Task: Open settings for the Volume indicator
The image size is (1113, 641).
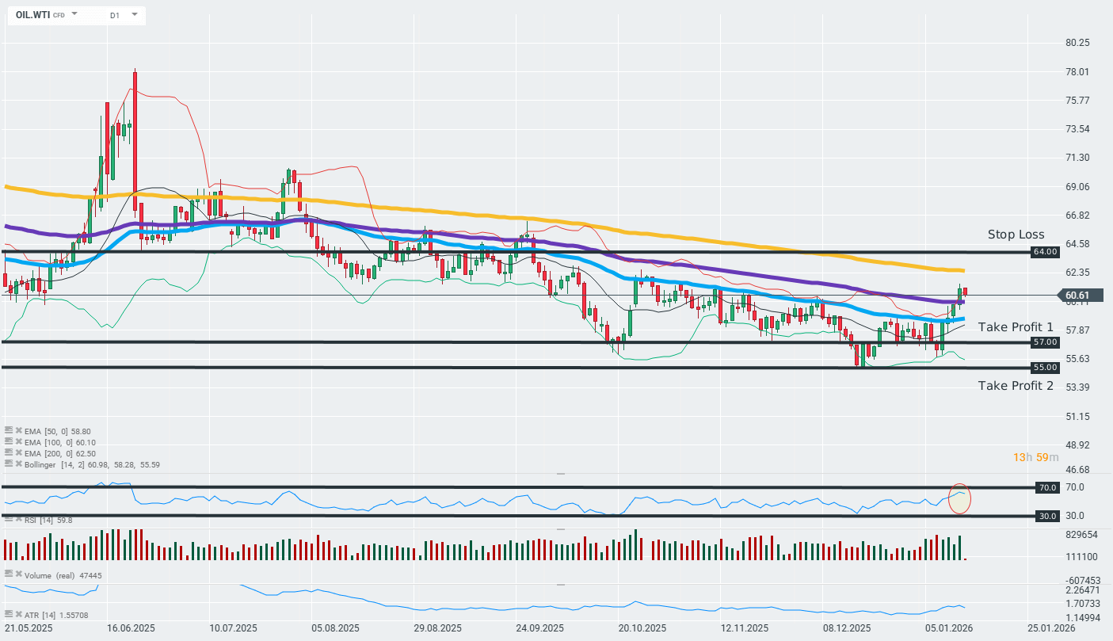Action: (x=7, y=575)
